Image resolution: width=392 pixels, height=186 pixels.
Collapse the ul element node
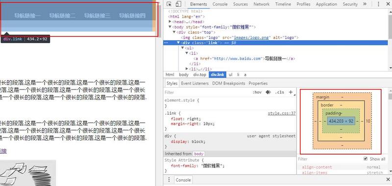(182, 48)
